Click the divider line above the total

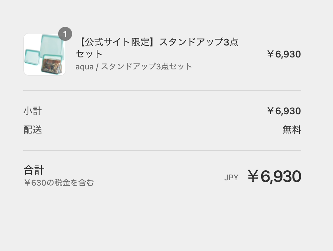click(162, 150)
